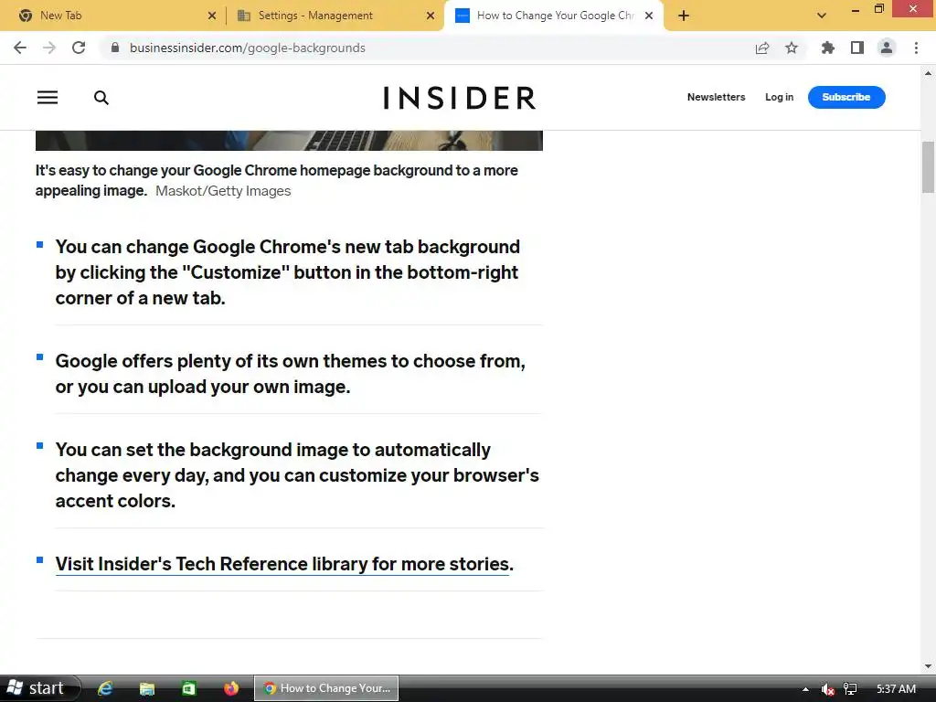Launch Internet Explorer from taskbar
Image resolution: width=936 pixels, height=702 pixels.
click(105, 688)
